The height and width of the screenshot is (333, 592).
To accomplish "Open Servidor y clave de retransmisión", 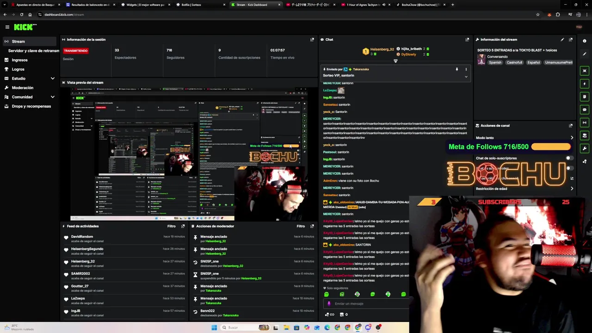I will point(33,51).
